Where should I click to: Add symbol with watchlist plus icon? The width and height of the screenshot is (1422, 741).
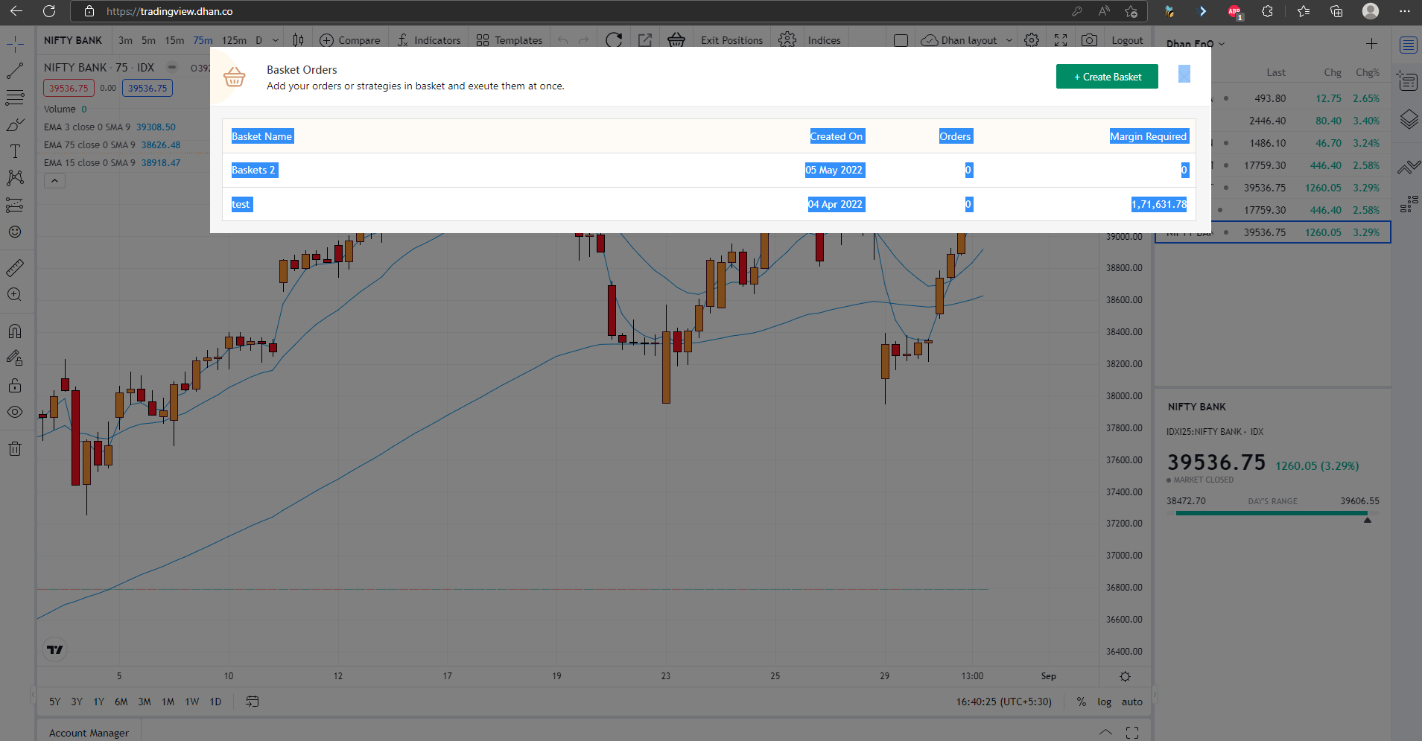1371,44
